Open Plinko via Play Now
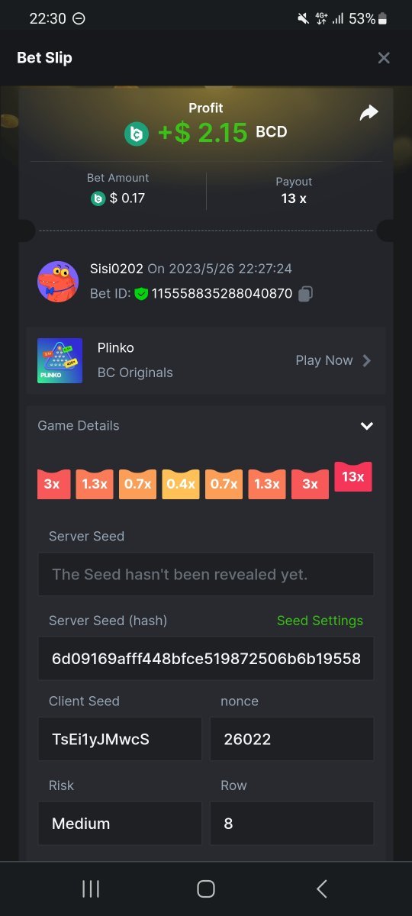 (x=333, y=360)
